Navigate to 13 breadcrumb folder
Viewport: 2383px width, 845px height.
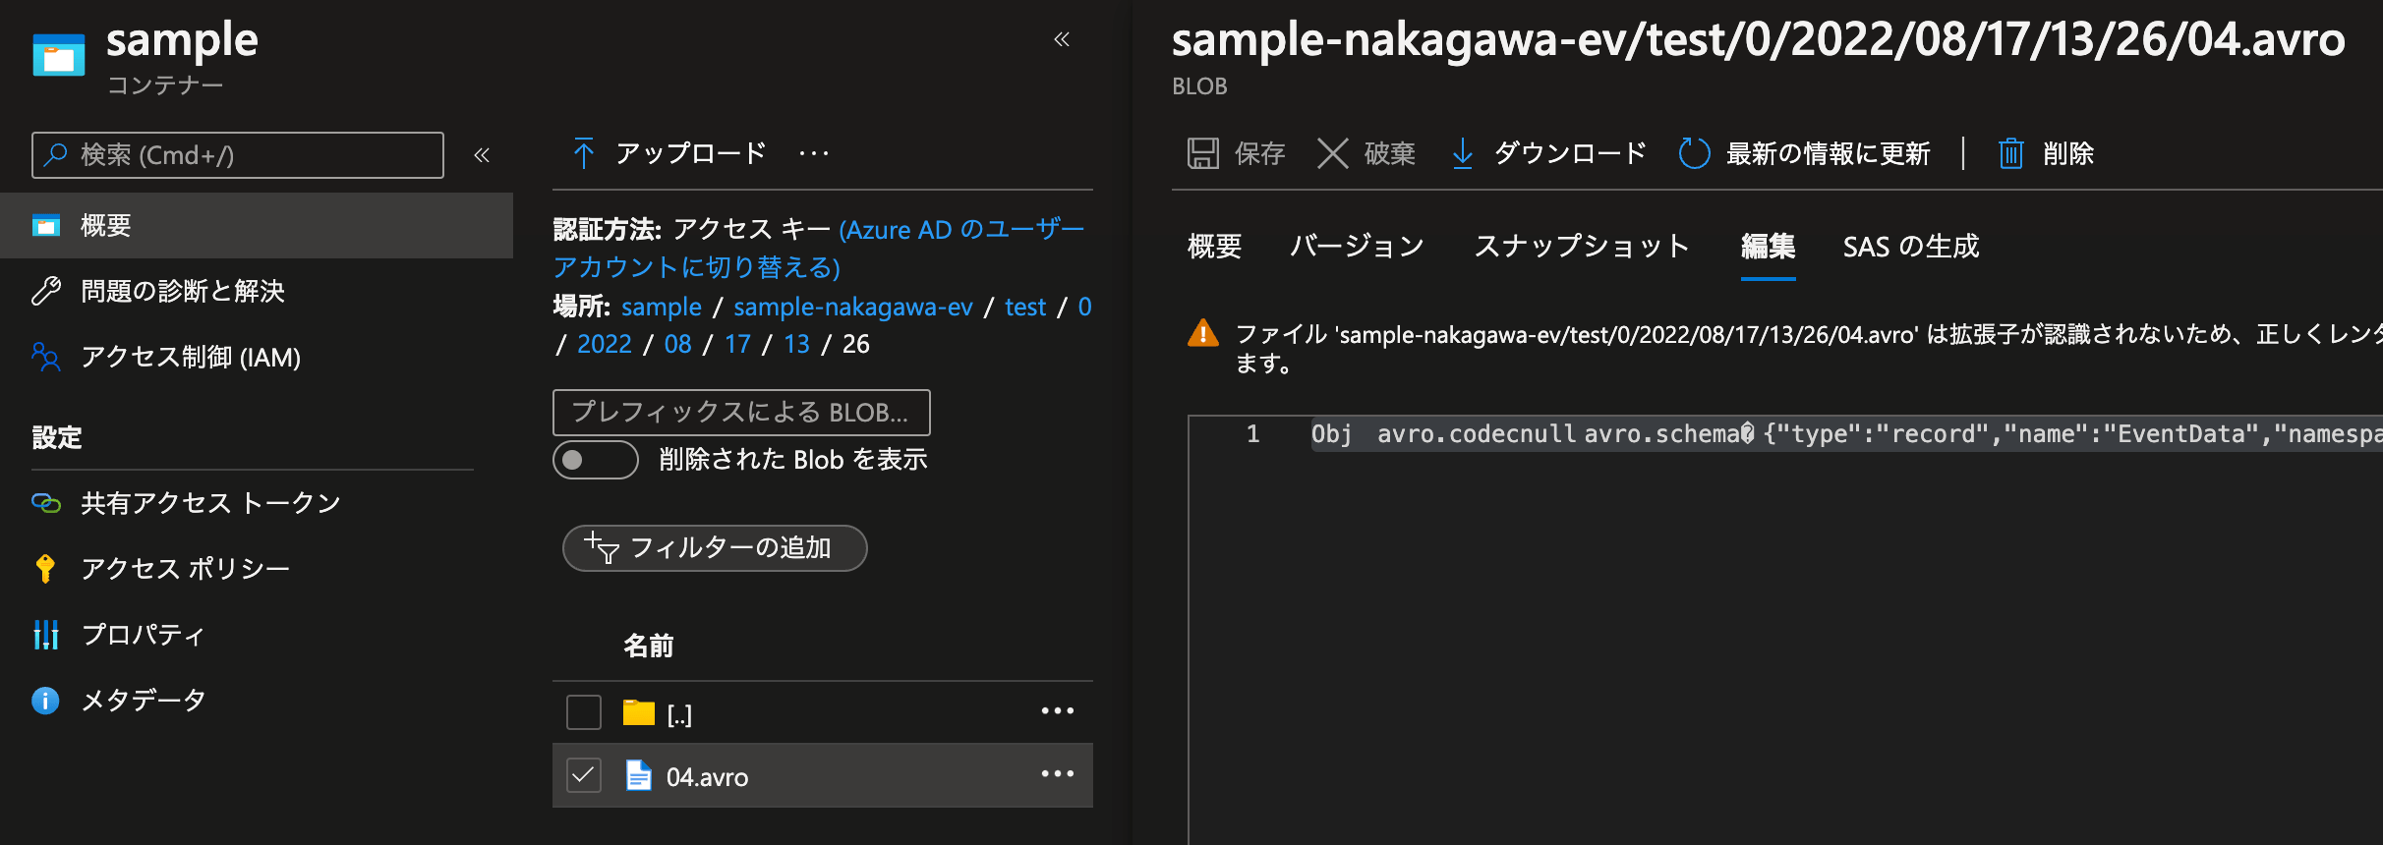click(796, 344)
